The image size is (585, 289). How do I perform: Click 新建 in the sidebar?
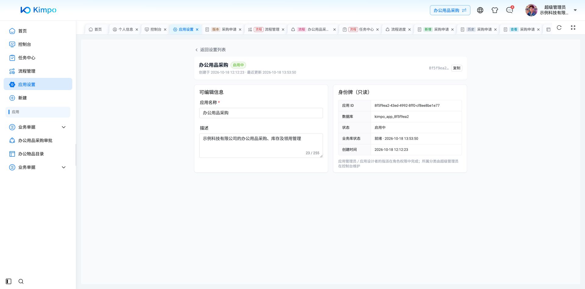[x=38, y=98]
